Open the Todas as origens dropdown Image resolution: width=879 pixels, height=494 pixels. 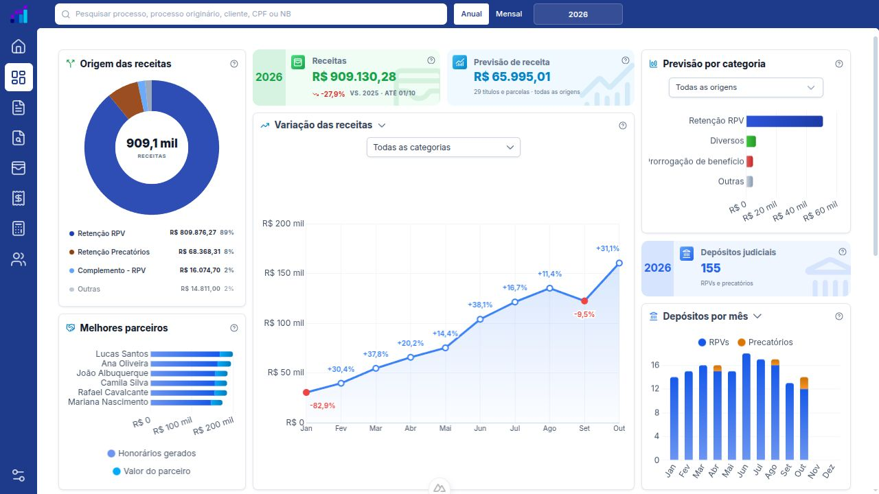pos(746,87)
